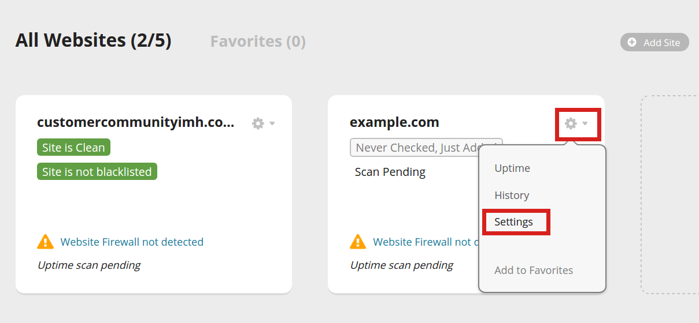Expand dropdown arrow beside example.com gear
Screen dimensions: 699x323
click(585, 123)
